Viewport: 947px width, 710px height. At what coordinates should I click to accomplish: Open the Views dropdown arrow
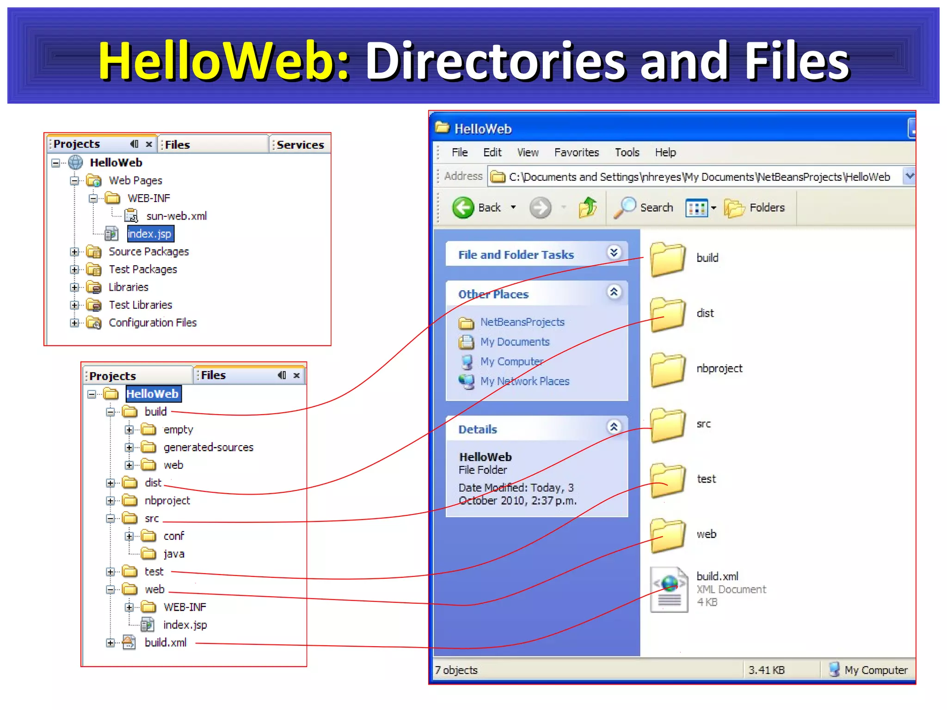(x=713, y=208)
